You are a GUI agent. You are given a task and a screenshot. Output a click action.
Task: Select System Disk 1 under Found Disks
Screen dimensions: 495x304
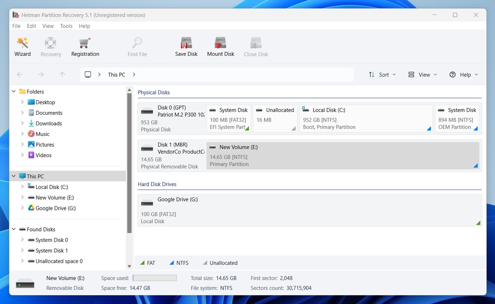(x=51, y=250)
